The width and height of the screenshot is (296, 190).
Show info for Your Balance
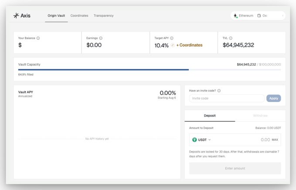point(38,38)
